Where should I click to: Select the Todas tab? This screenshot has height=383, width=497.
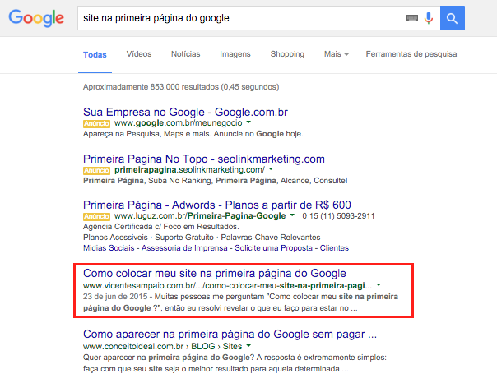click(x=95, y=54)
